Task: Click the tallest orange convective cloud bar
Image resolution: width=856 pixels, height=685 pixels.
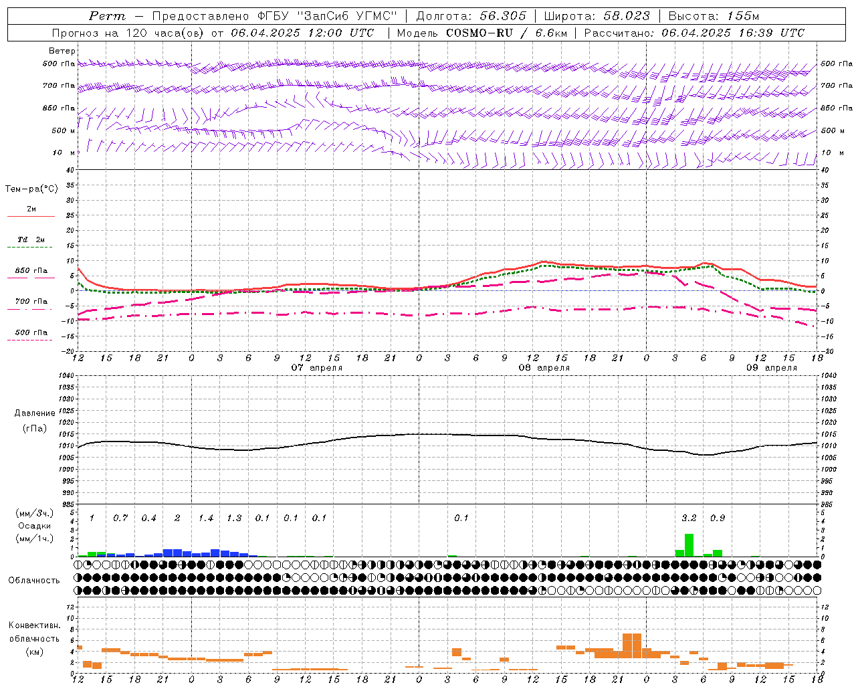Action: (632, 646)
